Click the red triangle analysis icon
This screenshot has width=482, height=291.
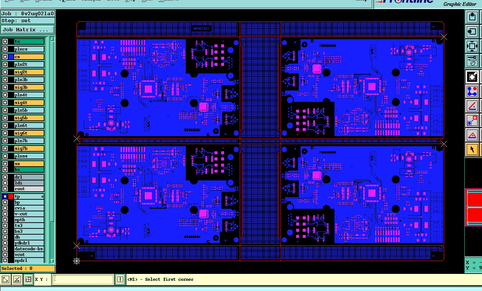(x=472, y=135)
